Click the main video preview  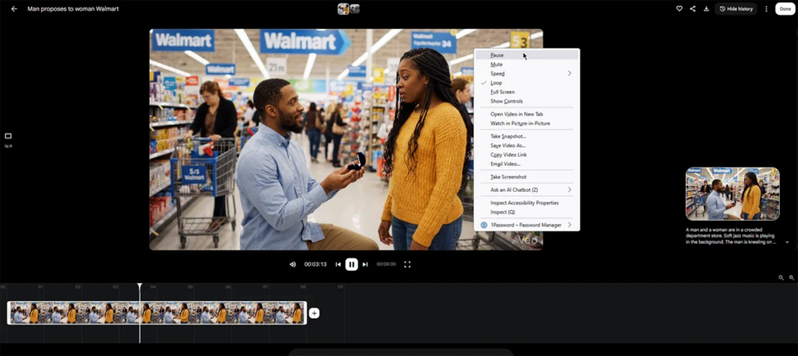click(346, 139)
